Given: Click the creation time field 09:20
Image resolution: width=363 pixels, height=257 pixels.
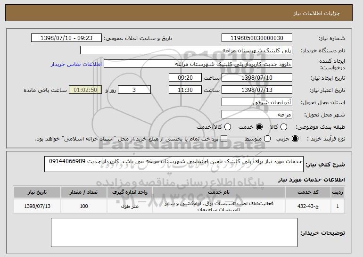Looking at the screenshot, I should click(185, 77).
